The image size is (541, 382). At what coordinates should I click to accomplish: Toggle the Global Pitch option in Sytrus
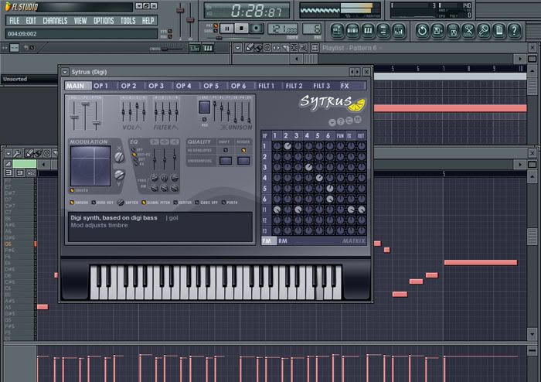coord(144,203)
